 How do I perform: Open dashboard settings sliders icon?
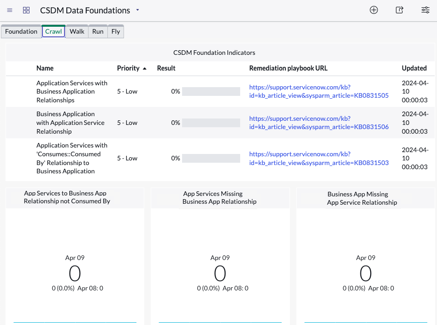coord(425,10)
